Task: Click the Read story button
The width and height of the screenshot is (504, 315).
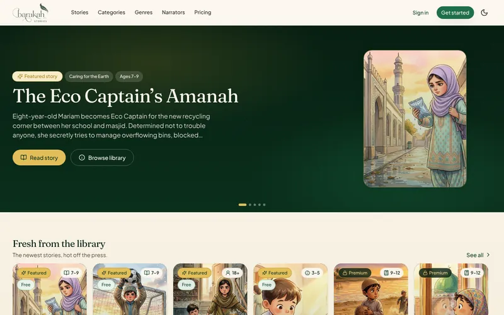Action: pyautogui.click(x=39, y=157)
